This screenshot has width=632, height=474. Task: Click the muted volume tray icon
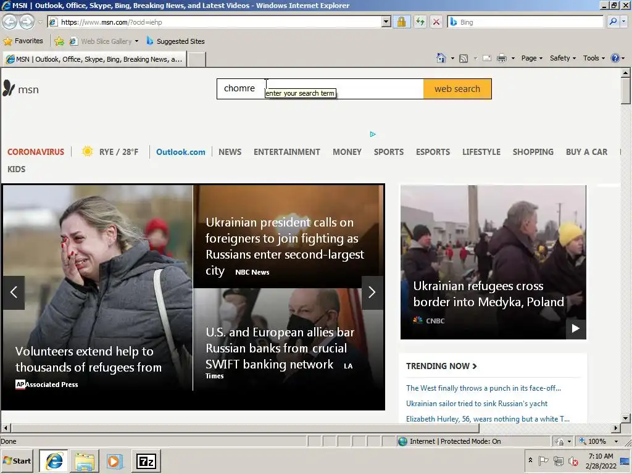[573, 460]
